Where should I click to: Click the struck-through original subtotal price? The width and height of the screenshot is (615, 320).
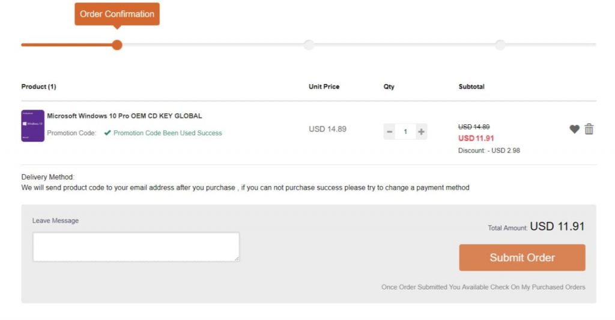click(474, 127)
